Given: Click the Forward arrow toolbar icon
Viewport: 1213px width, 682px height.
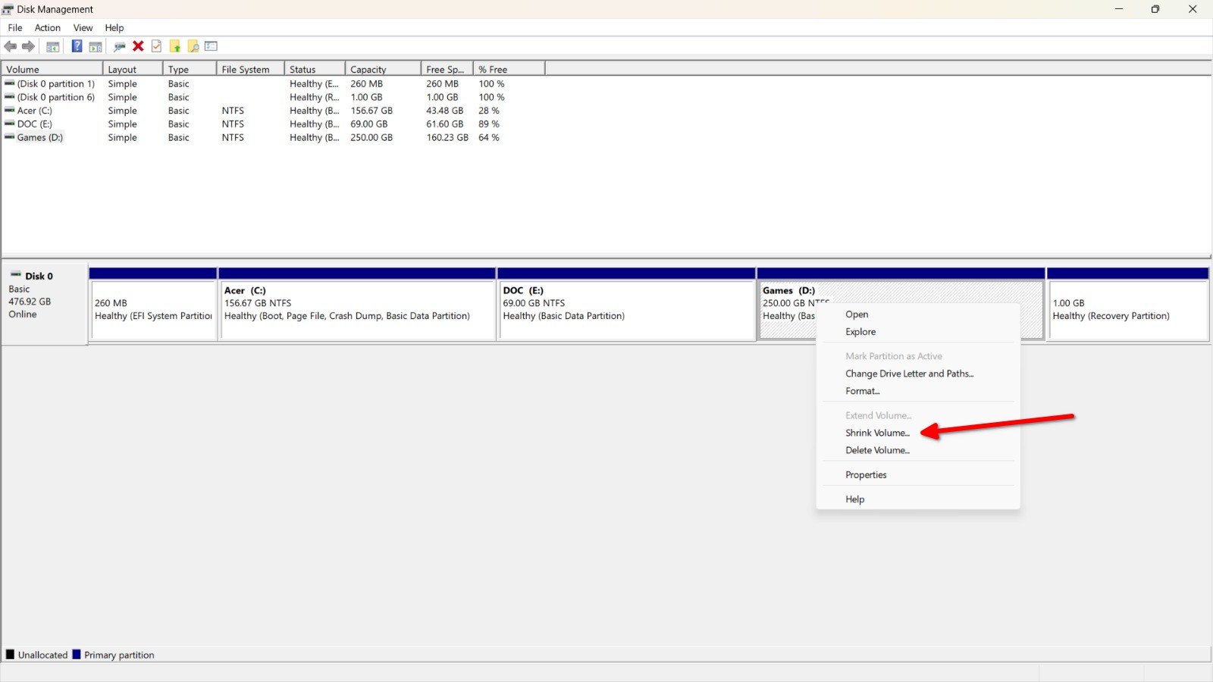Looking at the screenshot, I should click(x=29, y=46).
